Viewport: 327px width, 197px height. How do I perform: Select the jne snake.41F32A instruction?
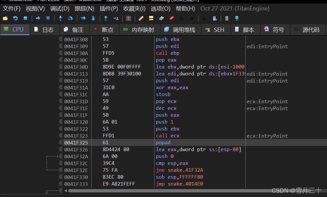[x=179, y=170]
